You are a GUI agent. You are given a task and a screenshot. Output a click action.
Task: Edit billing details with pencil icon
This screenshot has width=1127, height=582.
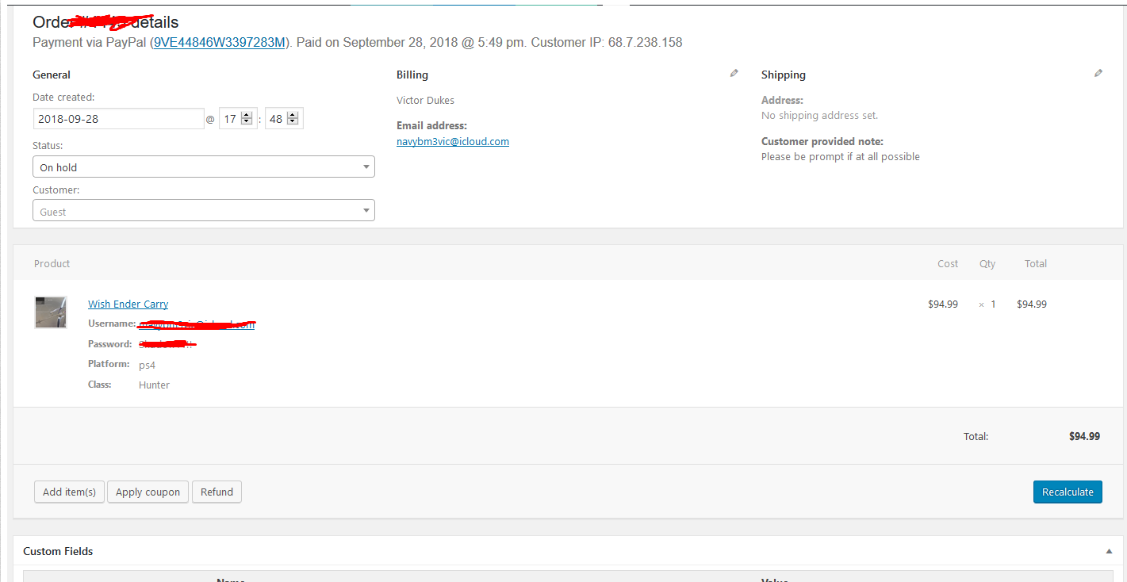point(734,73)
